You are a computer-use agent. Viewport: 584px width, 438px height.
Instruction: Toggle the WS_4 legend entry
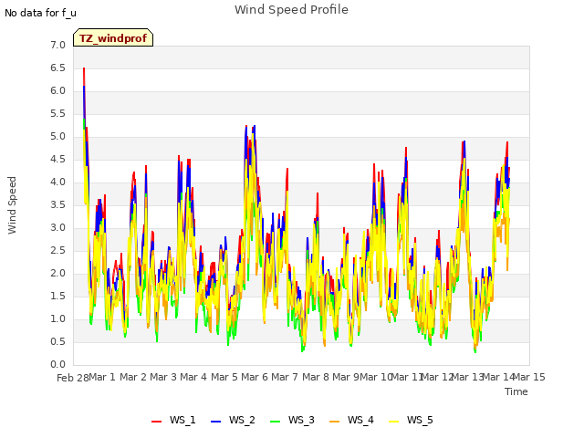351,420
